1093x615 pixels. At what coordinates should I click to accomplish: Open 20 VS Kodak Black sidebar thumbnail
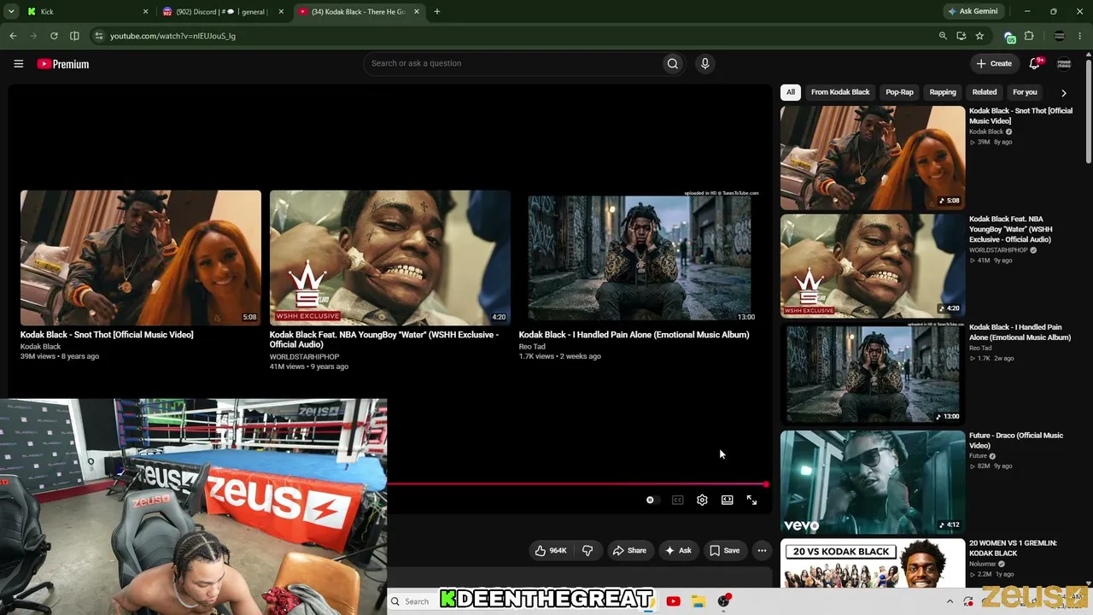click(x=873, y=564)
